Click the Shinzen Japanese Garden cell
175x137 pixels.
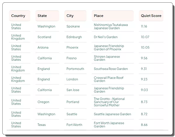(x=107, y=58)
